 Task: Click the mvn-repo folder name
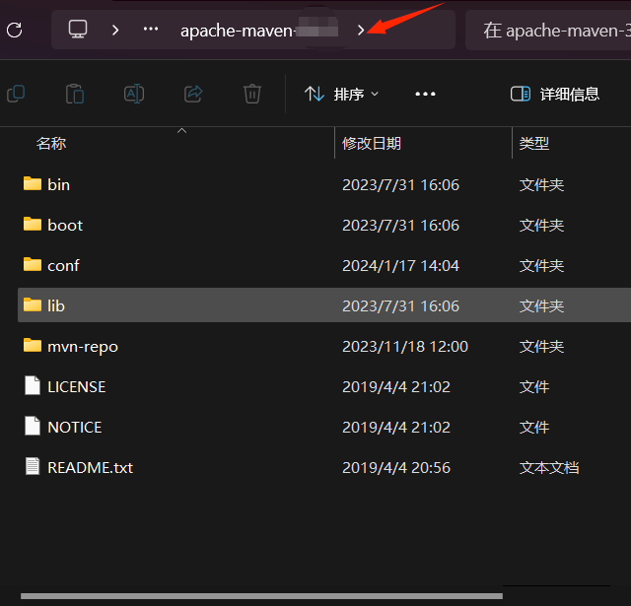(83, 347)
